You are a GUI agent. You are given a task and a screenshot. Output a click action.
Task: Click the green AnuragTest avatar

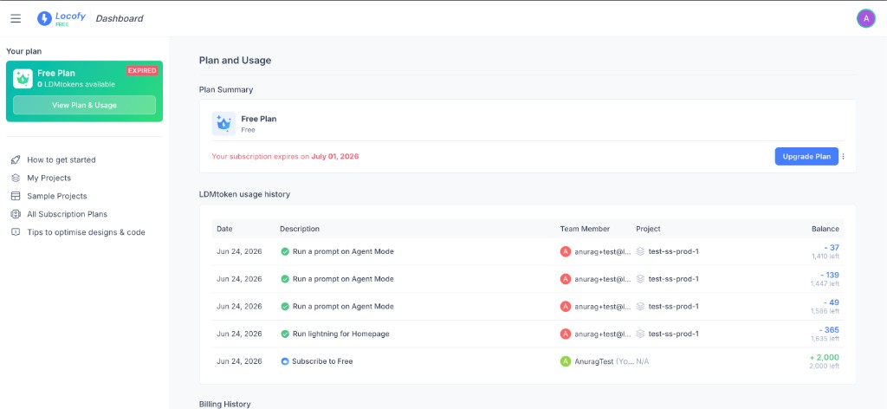(x=565, y=361)
